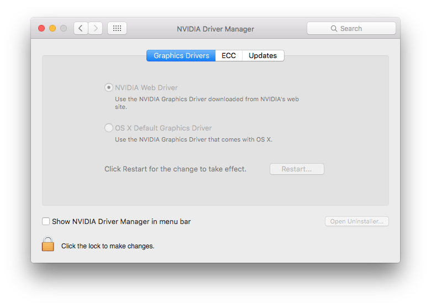
Task: Open the ECC tab
Action: [229, 55]
